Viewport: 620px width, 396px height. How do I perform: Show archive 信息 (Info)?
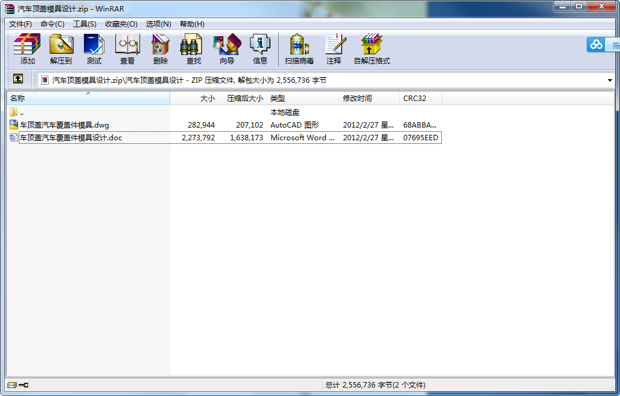tap(260, 49)
